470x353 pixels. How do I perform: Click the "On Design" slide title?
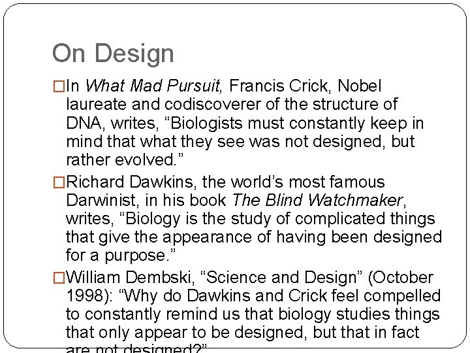112,54
